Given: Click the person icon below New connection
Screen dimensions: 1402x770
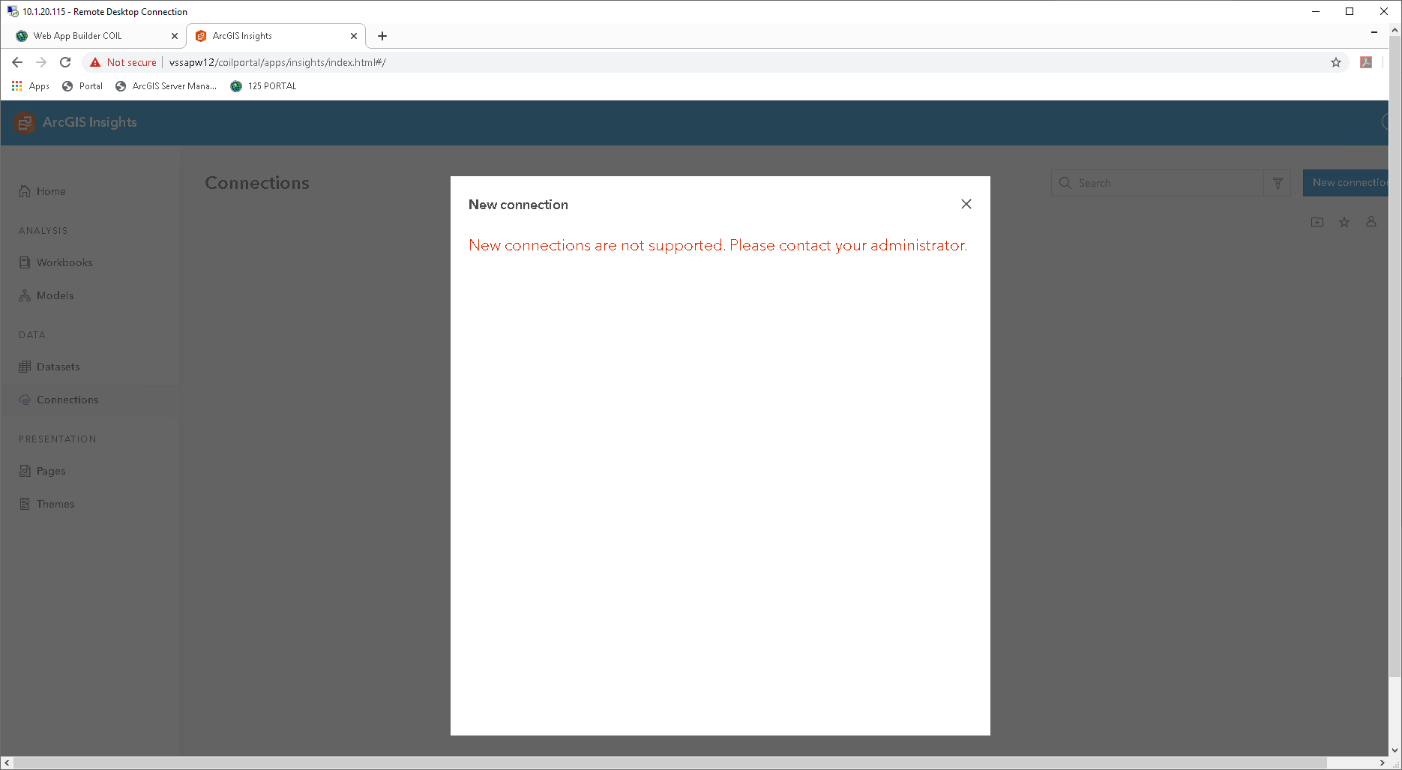Looking at the screenshot, I should [1371, 222].
